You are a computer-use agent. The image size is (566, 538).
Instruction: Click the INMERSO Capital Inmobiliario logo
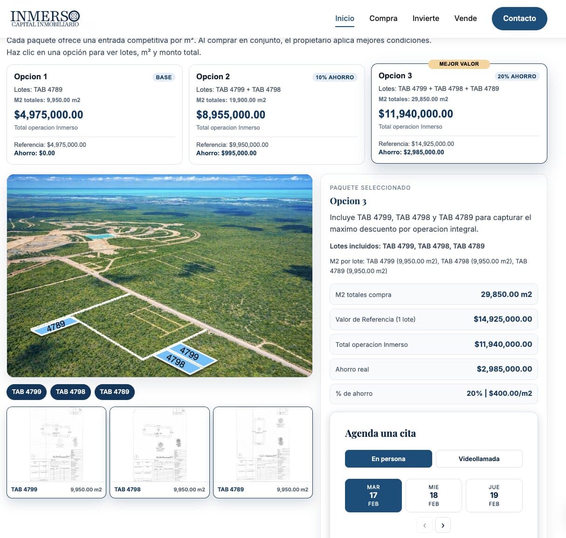coord(44,18)
